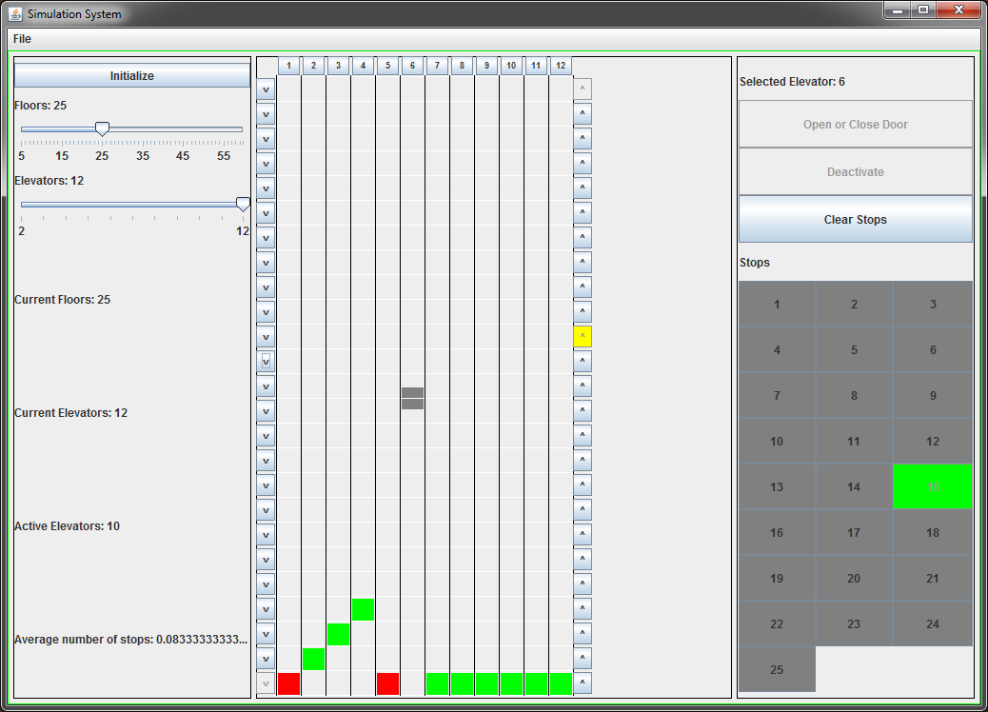Viewport: 988px width, 712px height.
Task: Click the green elevator 2 car
Action: pyautogui.click(x=313, y=659)
